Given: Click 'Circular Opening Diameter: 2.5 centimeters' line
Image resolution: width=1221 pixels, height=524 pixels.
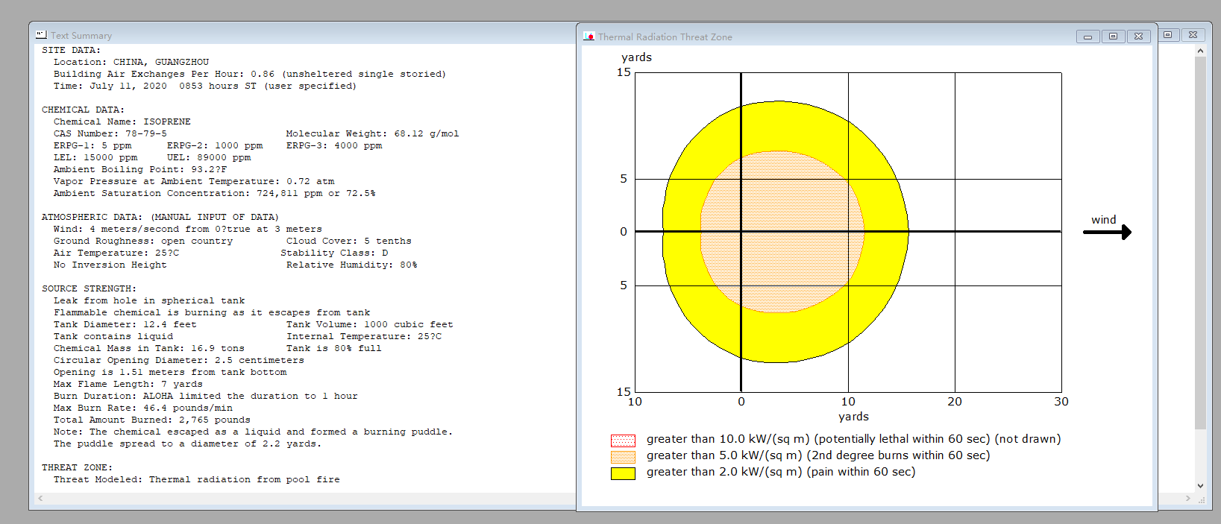Looking at the screenshot, I should pos(178,360).
